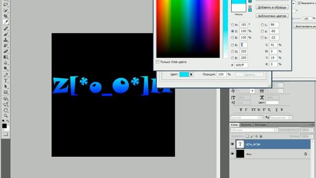Select the S saturation radio button
This screenshot has height=178, width=316.
[233, 31]
